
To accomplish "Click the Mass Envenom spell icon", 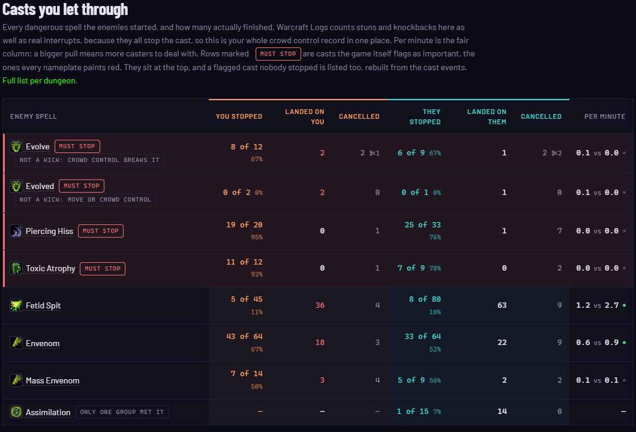I will click(16, 380).
